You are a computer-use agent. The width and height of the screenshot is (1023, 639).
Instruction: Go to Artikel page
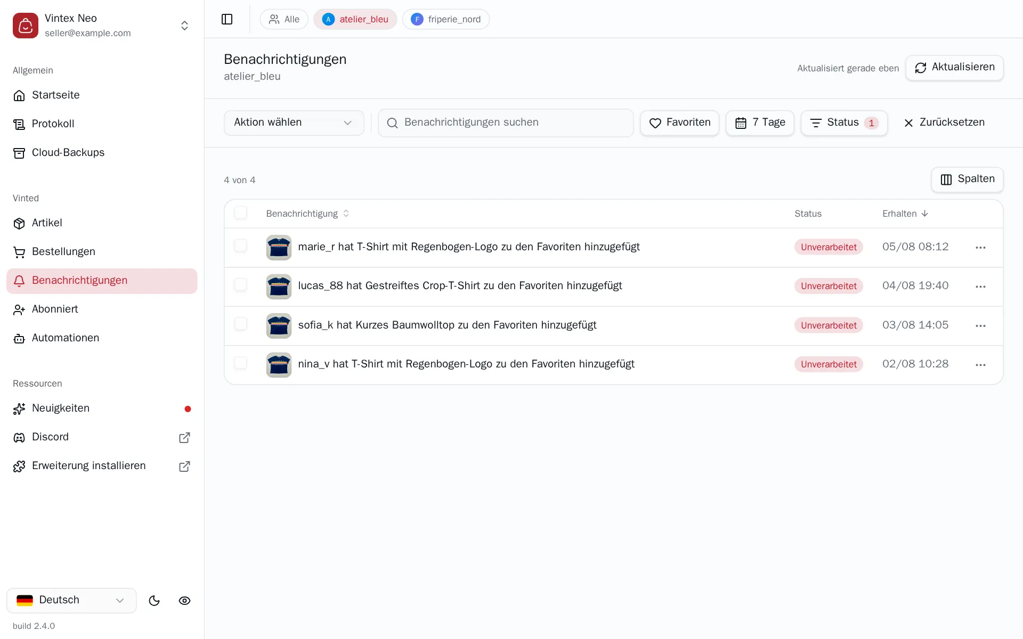[102, 223]
